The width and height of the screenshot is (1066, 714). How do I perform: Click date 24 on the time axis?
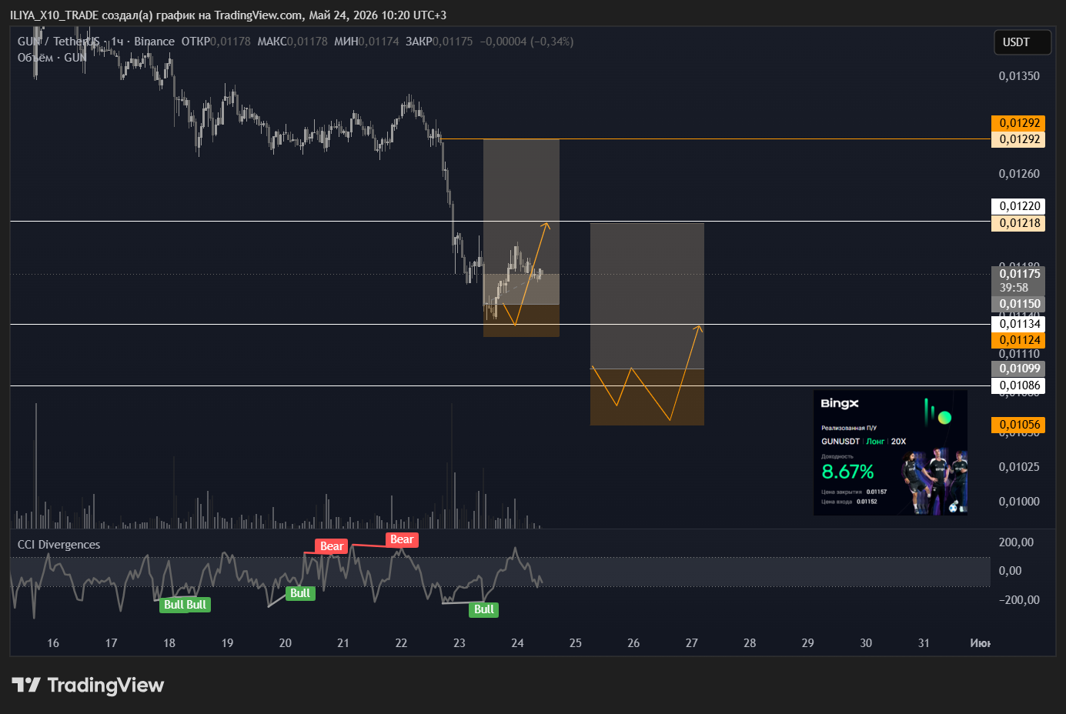[x=517, y=643]
